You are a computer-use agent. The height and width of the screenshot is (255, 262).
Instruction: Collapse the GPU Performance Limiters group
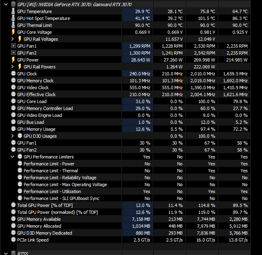[12, 157]
